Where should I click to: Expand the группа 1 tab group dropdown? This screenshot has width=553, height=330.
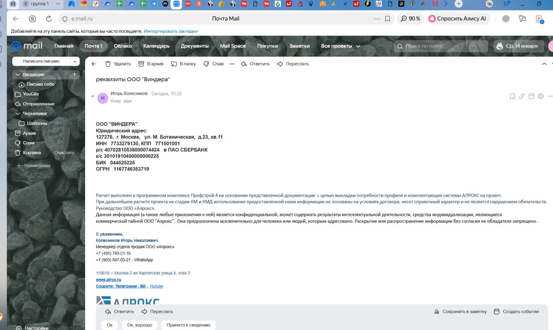tap(58, 4)
